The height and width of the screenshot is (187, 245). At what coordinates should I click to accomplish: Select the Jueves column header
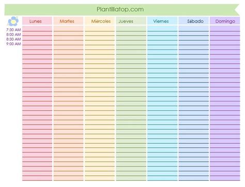(131, 21)
